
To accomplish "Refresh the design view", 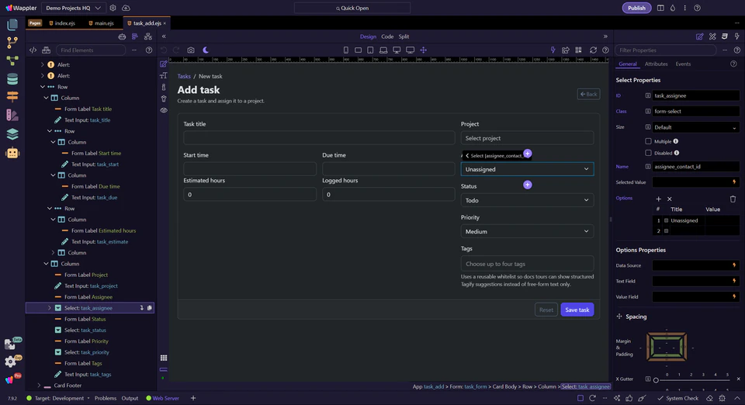I will [593, 50].
